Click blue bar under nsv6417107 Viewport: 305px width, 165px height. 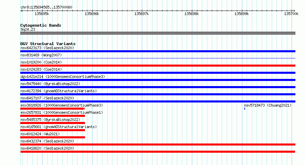click(158, 101)
